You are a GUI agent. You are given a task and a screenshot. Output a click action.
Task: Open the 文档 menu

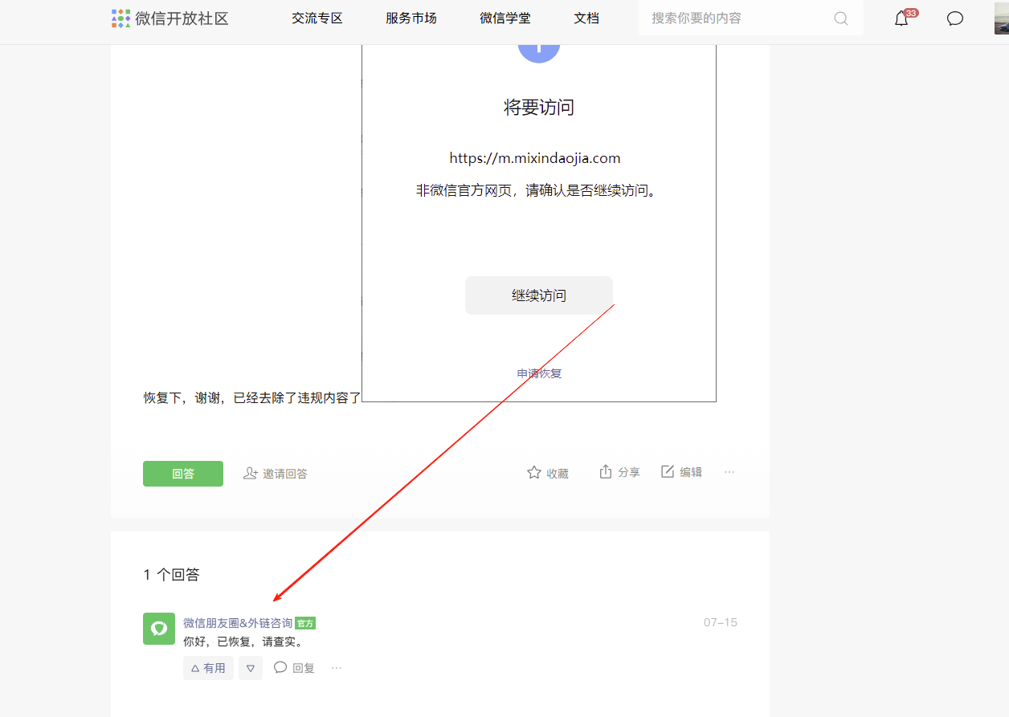(586, 18)
